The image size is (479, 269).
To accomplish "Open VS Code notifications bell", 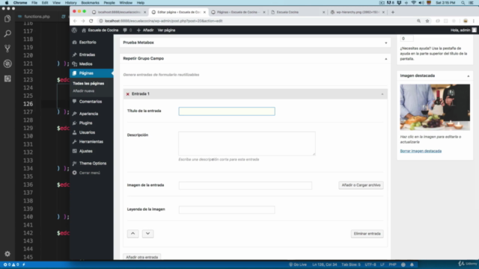I will (412, 265).
